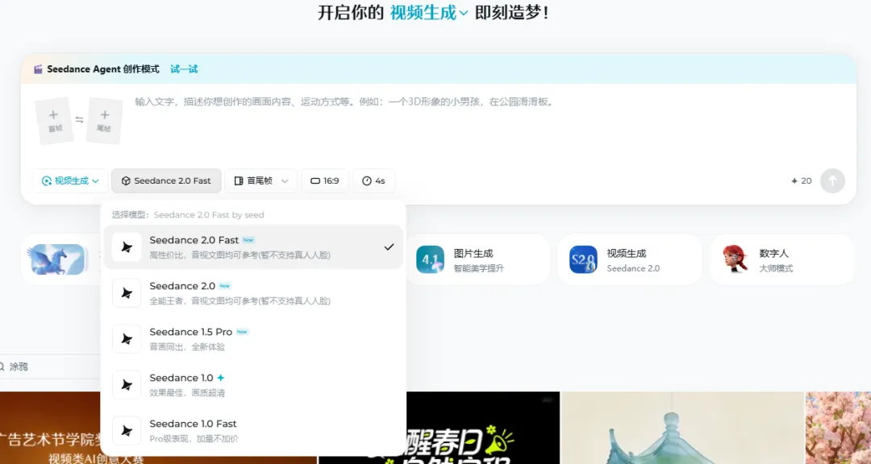
Task: Click the 20 credits cost indicator
Action: click(x=802, y=181)
